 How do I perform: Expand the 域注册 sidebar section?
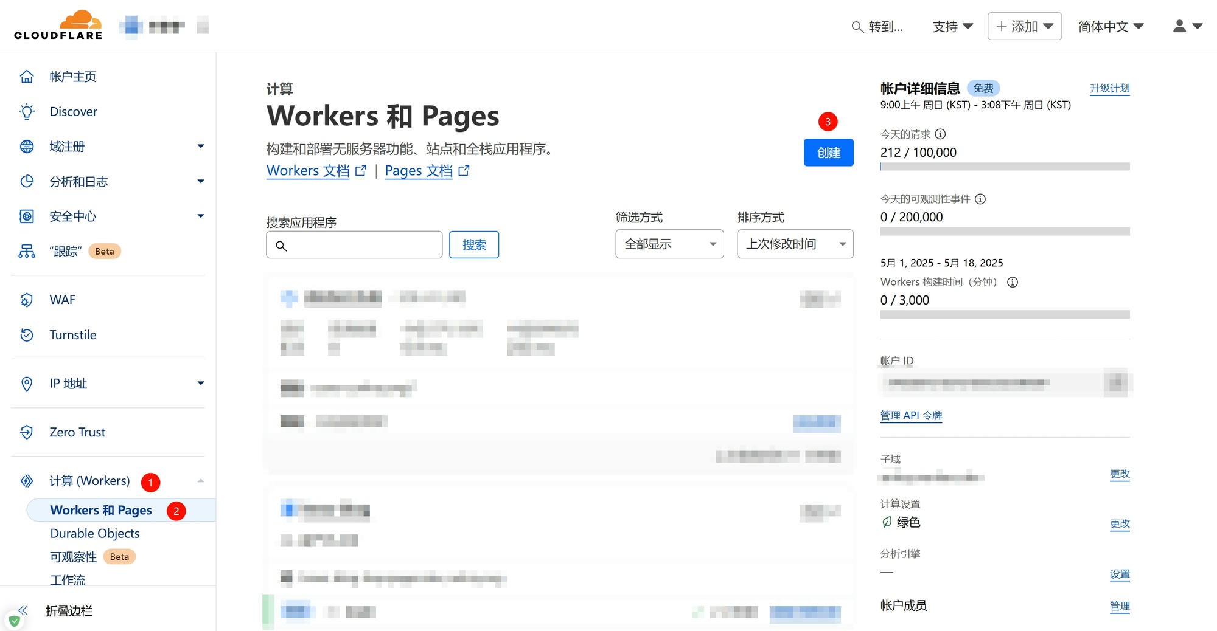point(200,147)
